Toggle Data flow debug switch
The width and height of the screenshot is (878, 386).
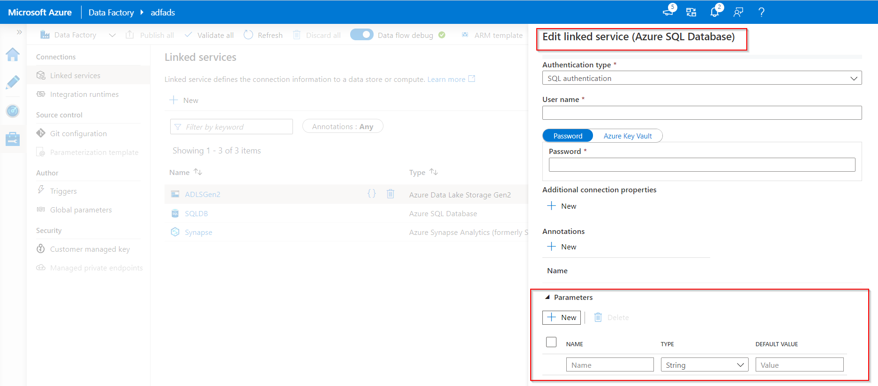pyautogui.click(x=362, y=35)
